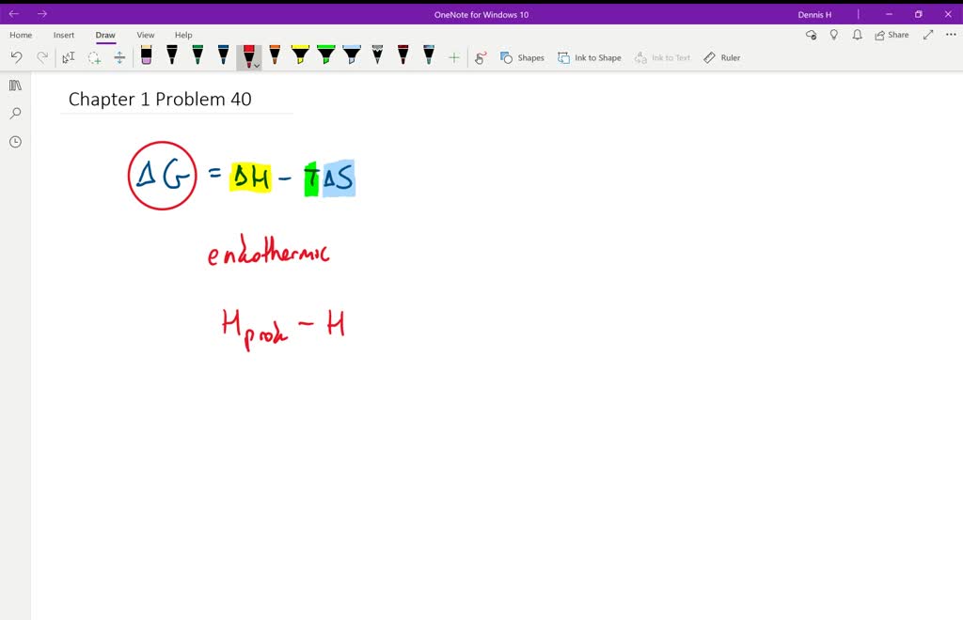Viewport: 963px width, 620px height.
Task: Navigate back with the left arrow
Action: coord(13,13)
